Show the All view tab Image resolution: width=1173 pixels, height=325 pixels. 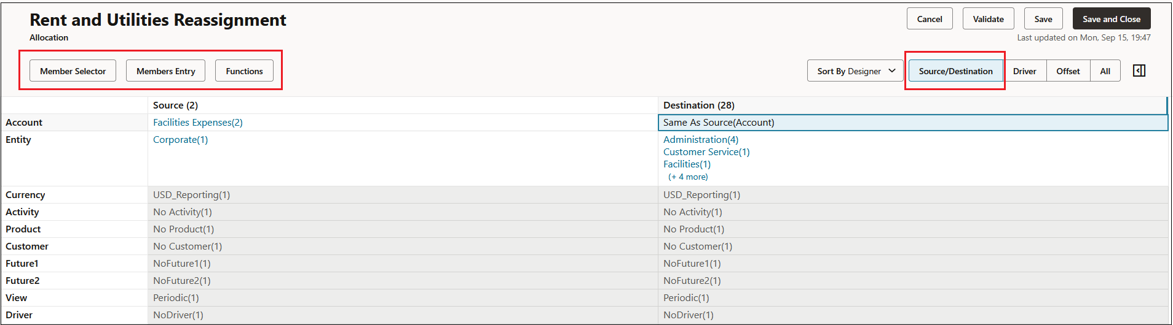[1105, 71]
